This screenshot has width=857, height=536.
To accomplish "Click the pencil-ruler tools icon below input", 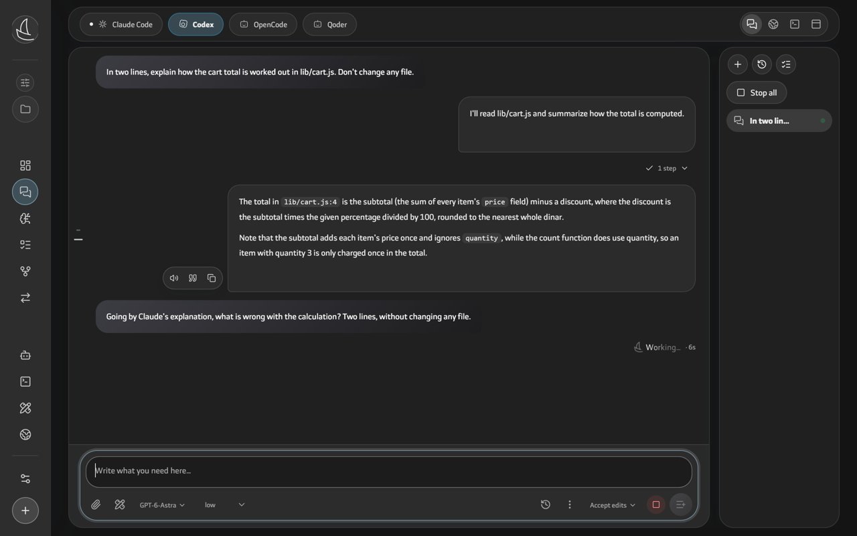I will [120, 505].
